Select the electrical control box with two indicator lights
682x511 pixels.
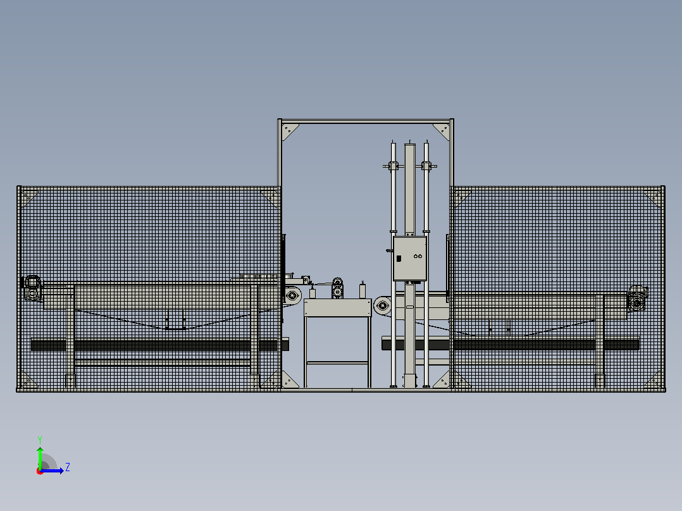pos(410,259)
